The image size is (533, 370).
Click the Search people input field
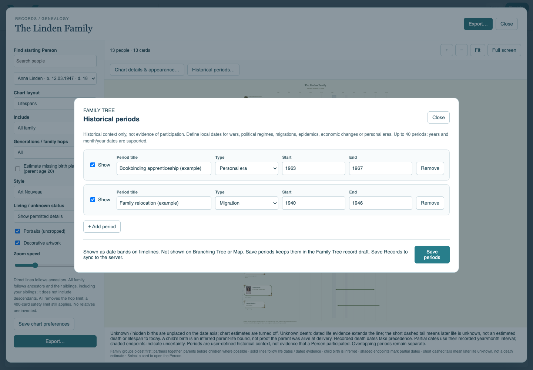tap(55, 61)
